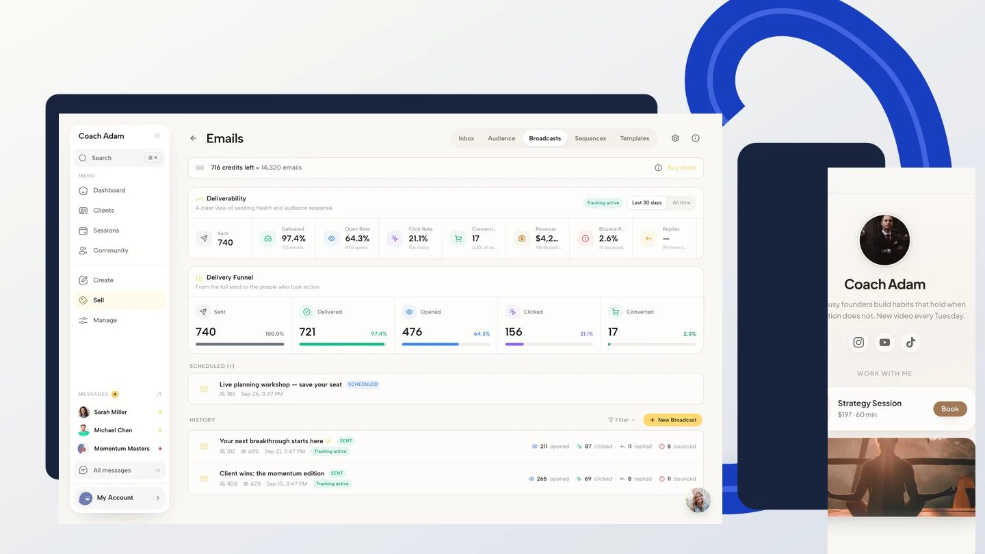Open 'Client wins: the momentum edition' broadcast
The height and width of the screenshot is (554, 985).
446,479
